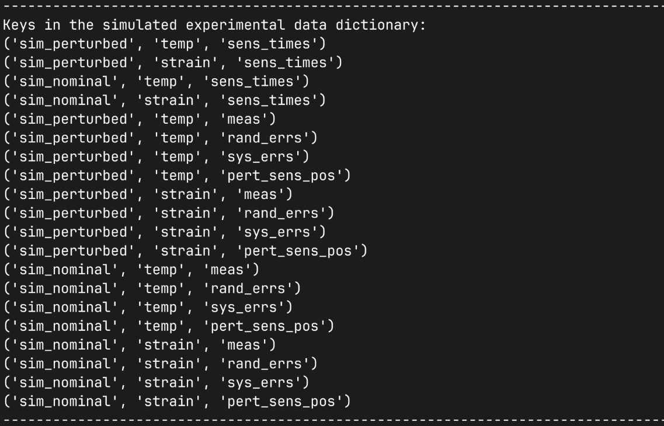
Task: Select the sim_perturbed strain sens_times tuple
Action: pyautogui.click(x=173, y=63)
